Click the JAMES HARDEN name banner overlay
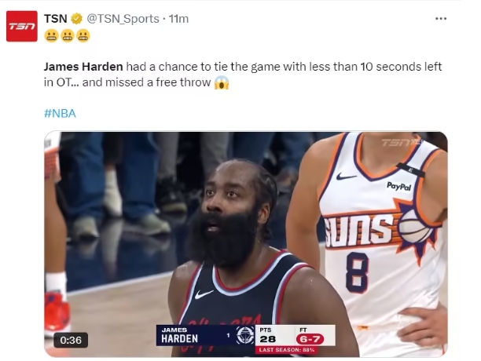Image resolution: width=481 pixels, height=361 pixels. 195,335
